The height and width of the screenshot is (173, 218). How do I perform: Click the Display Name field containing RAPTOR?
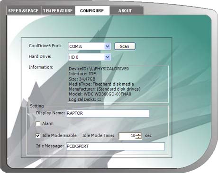point(108,113)
